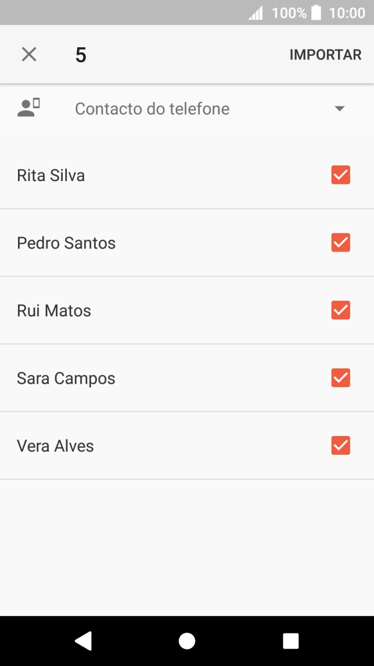Open the Contacto do telefone dropdown
The width and height of the screenshot is (374, 666).
(152, 108)
